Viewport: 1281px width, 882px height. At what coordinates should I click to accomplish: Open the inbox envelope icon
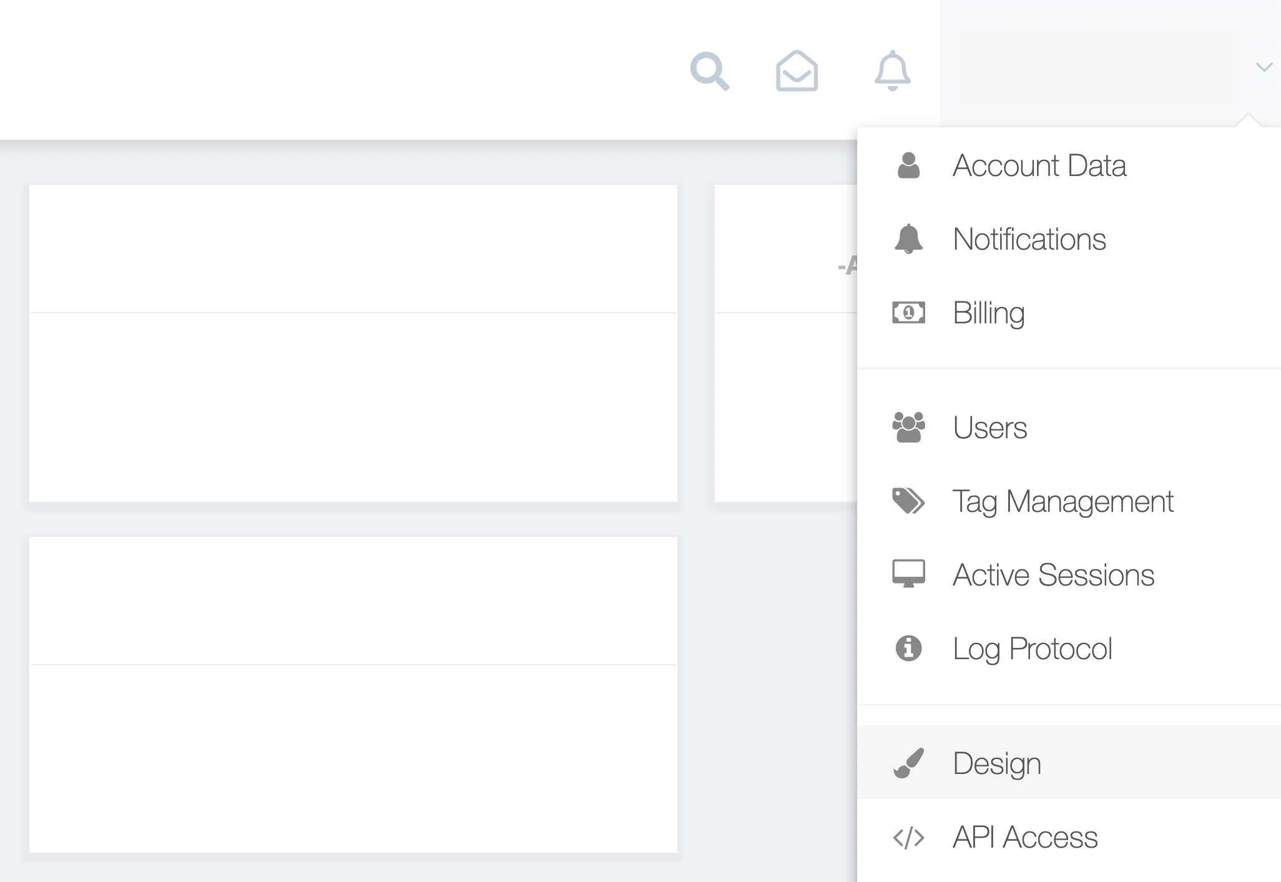click(x=797, y=71)
